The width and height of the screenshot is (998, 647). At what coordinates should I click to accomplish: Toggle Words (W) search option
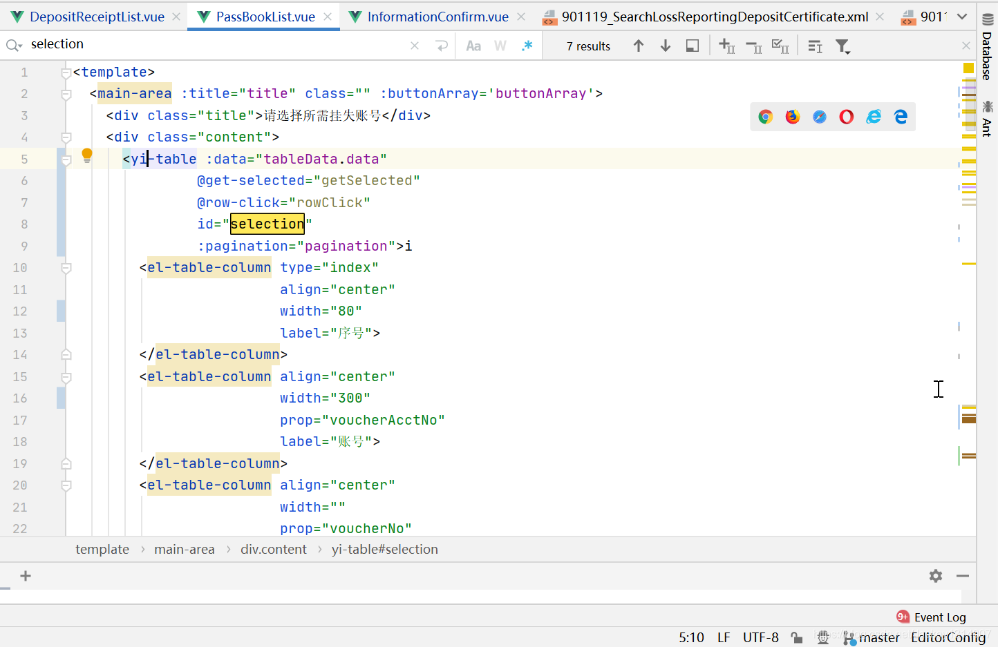coord(500,46)
